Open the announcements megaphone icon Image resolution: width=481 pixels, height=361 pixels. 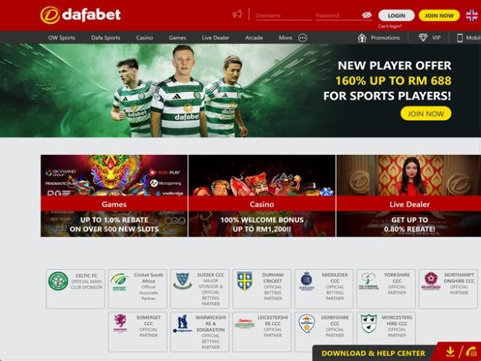pyautogui.click(x=237, y=14)
